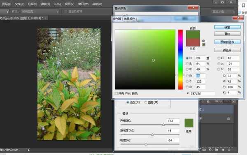The image size is (247, 155).
Task: Adjust the 色相(H) slider
Action: point(163,125)
